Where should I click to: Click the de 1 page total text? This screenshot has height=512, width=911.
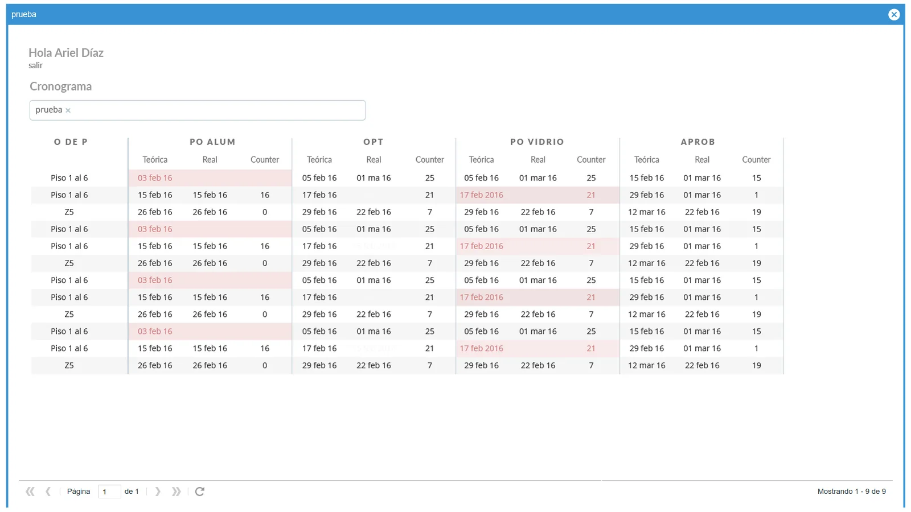pyautogui.click(x=132, y=492)
